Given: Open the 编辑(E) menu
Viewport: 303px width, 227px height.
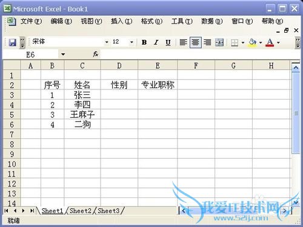Looking at the screenshot, I should pyautogui.click(x=61, y=21).
